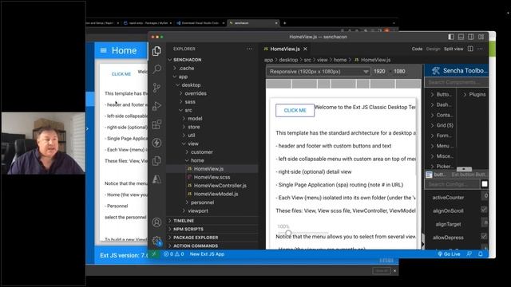Click the toolbox panel divider handle
This screenshot has height=287, width=511.
464,169
